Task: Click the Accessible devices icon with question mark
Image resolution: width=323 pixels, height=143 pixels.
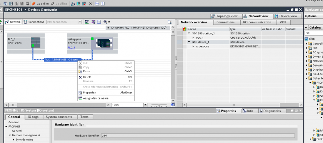Action: [73, 4]
